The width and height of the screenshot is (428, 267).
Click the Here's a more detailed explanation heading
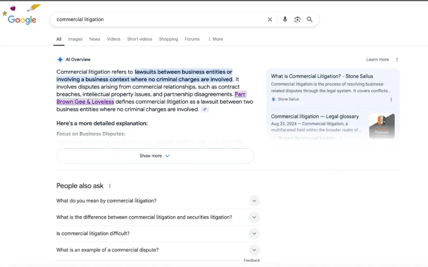102,123
